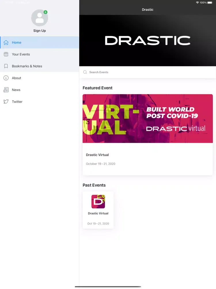Screen dimensions: 216x289
Task: Go to Your Events
Action: pyautogui.click(x=39, y=54)
